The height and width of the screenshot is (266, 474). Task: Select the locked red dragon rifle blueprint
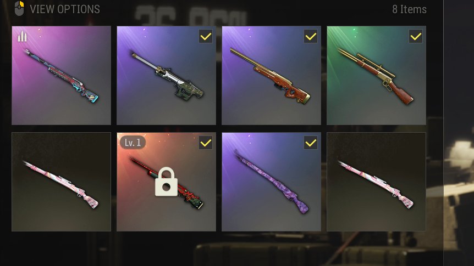point(166,182)
